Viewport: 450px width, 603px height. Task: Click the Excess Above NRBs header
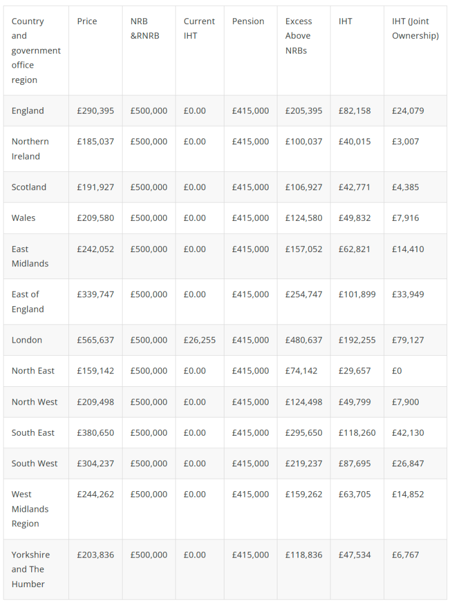click(x=299, y=36)
